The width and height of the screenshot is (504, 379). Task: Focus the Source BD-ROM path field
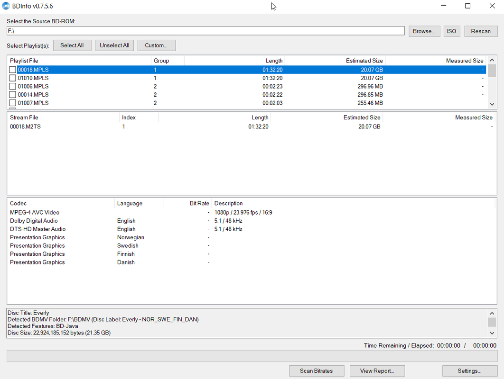tap(205, 31)
